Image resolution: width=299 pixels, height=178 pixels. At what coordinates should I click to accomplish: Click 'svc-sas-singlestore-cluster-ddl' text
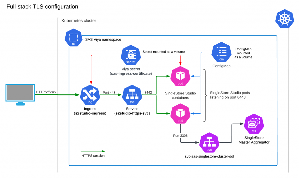[x=209, y=156]
